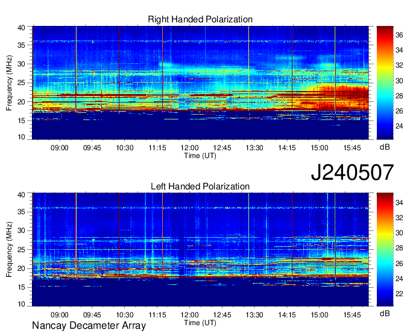
Task: Click the 10:30 tick on the Right Handed plot
Action: pos(125,148)
